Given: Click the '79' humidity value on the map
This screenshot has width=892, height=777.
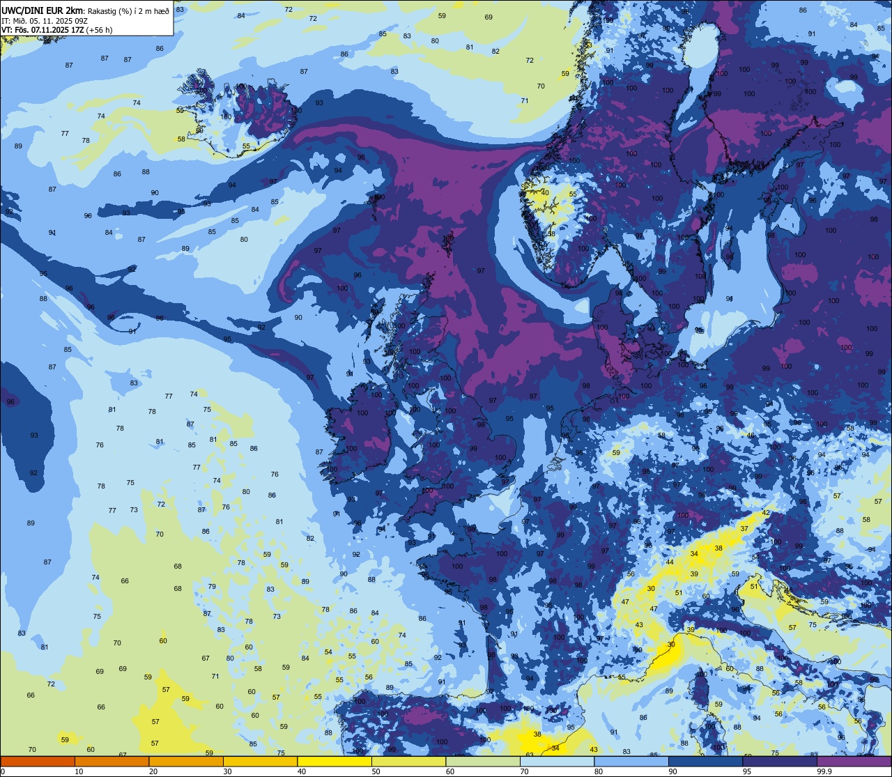Looking at the screenshot, I should [212, 586].
